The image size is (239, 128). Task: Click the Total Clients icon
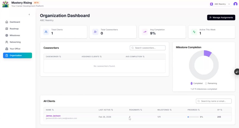pos(46,32)
